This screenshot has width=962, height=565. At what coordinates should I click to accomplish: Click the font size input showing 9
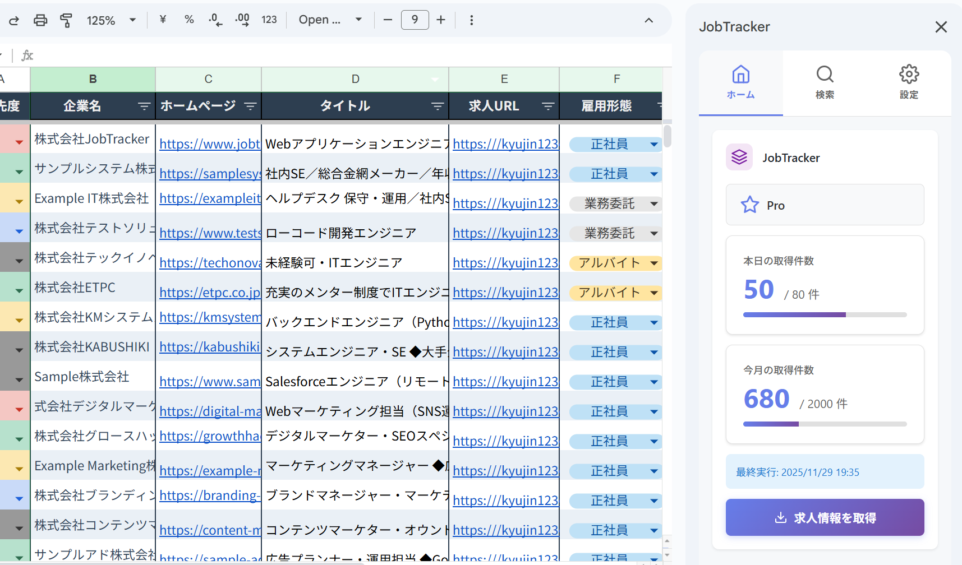415,20
